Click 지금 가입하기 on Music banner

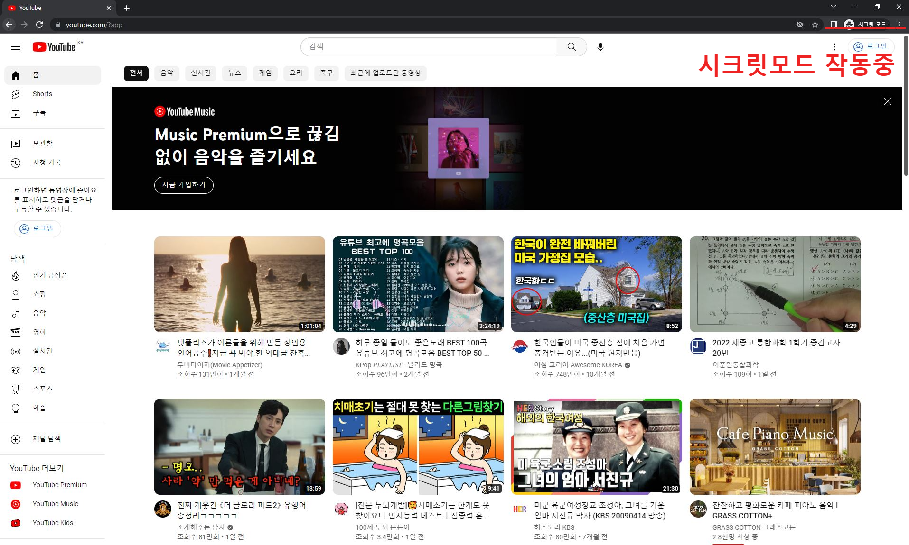click(x=184, y=185)
